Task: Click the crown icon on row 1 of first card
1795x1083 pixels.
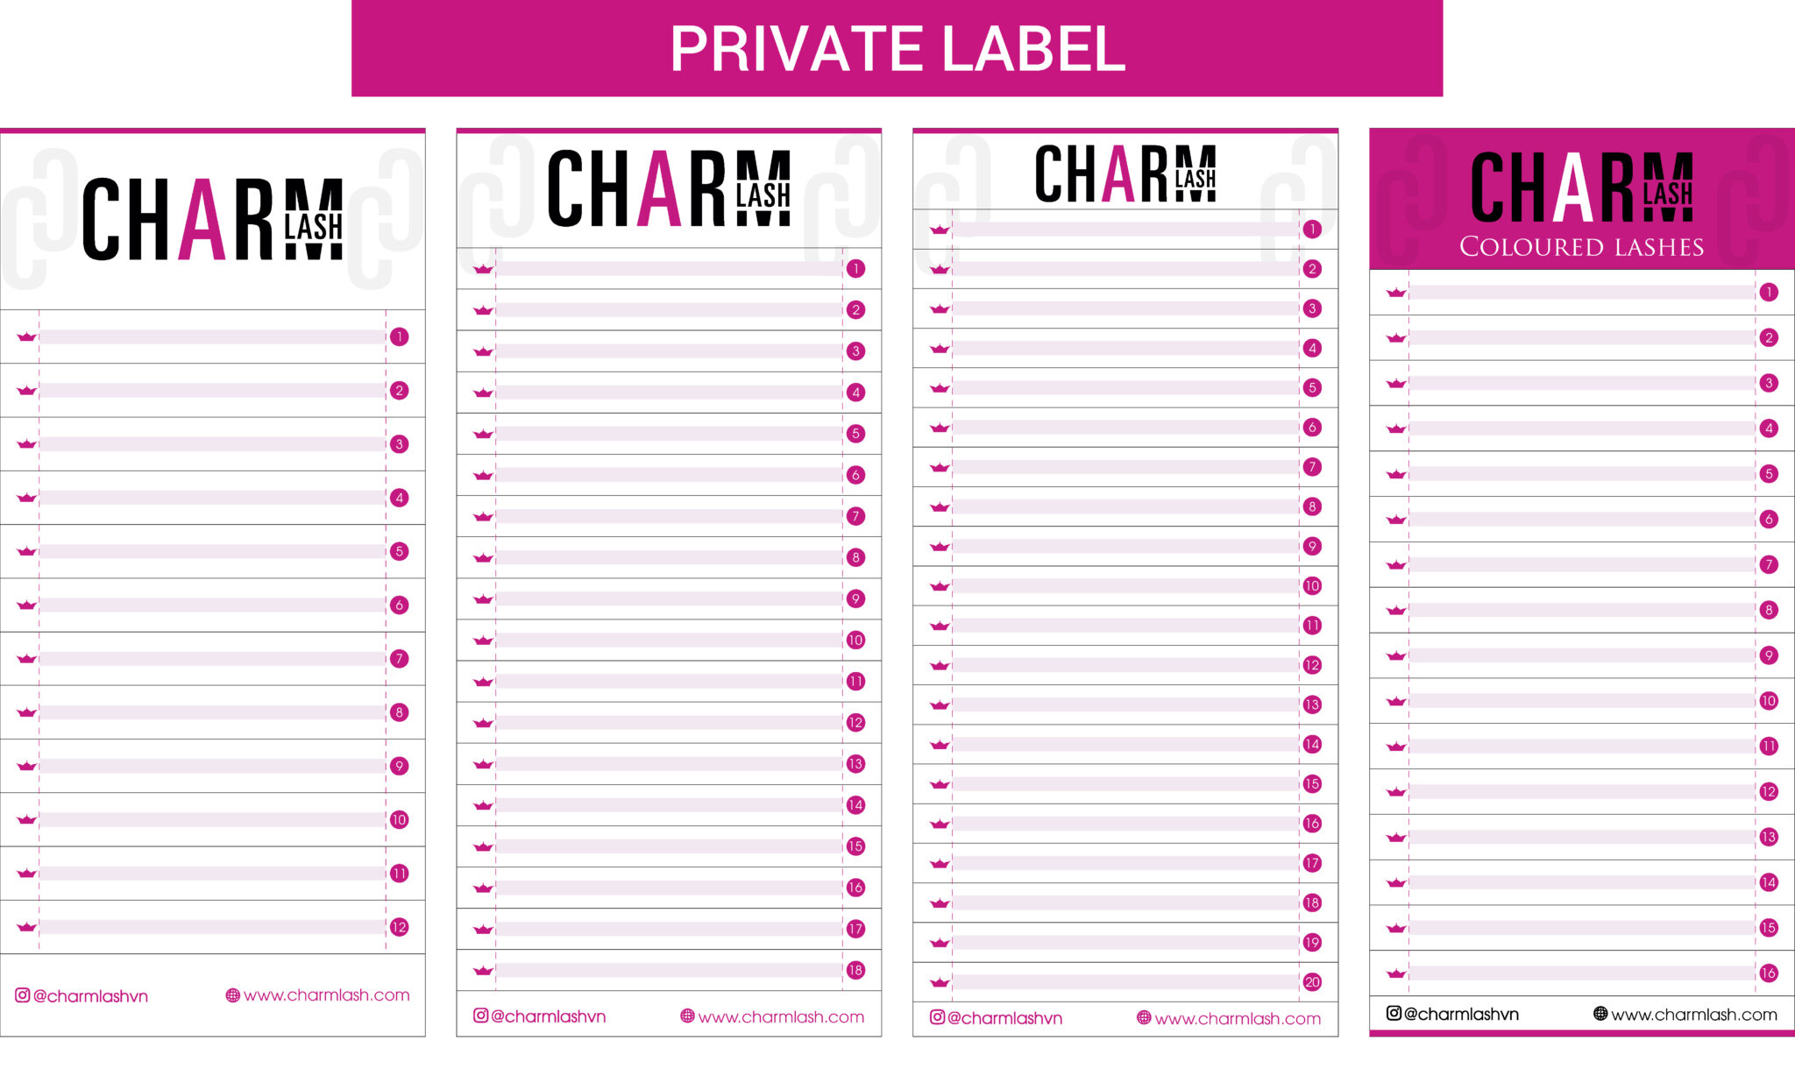Action: click(27, 336)
